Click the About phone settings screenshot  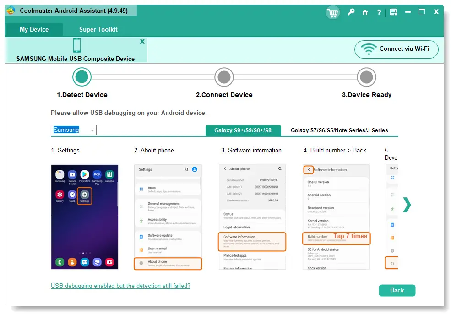click(168, 217)
